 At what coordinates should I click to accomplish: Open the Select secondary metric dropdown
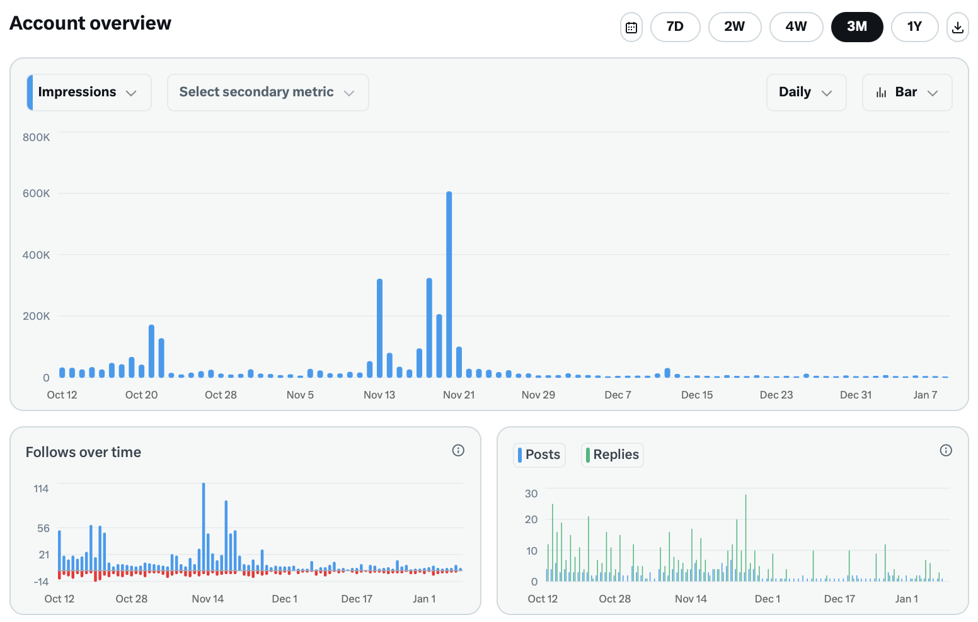267,92
